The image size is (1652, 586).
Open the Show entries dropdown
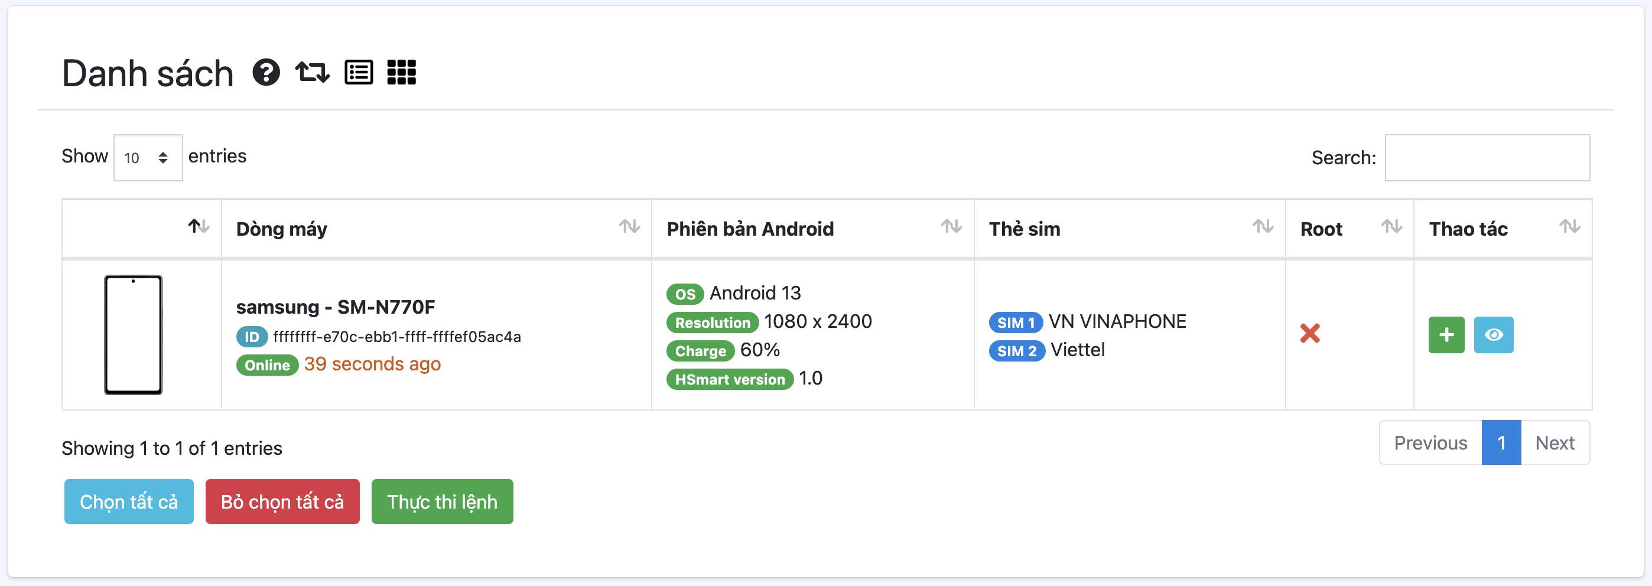point(148,158)
